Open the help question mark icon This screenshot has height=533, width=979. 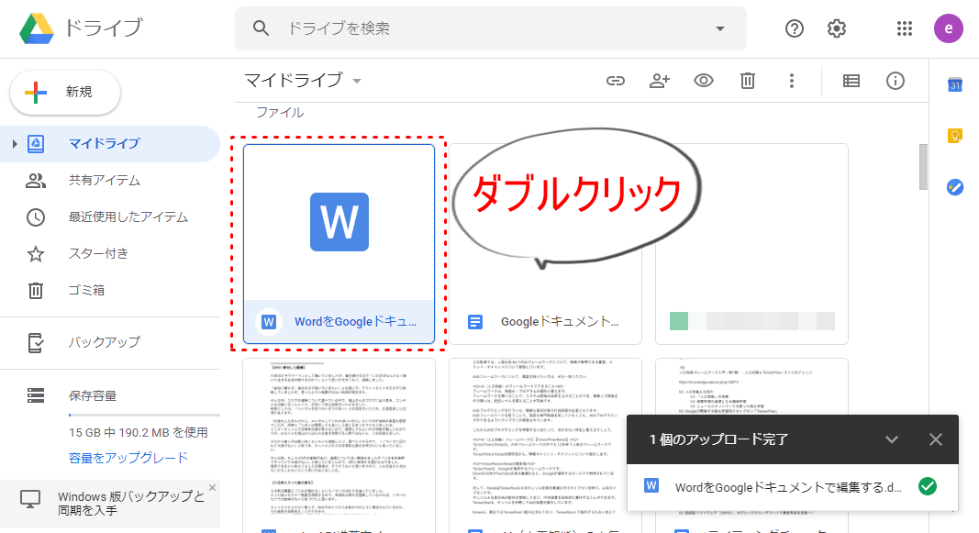coord(795,28)
